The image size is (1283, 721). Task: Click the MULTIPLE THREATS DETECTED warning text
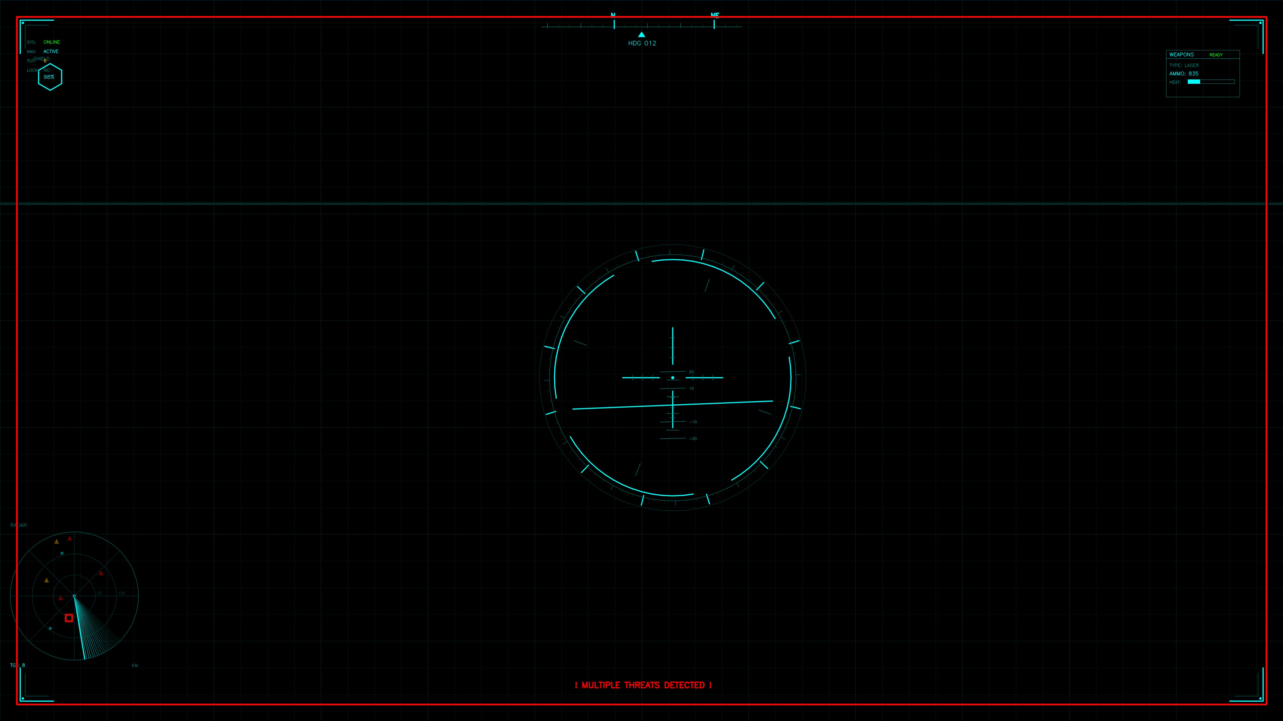coord(644,685)
